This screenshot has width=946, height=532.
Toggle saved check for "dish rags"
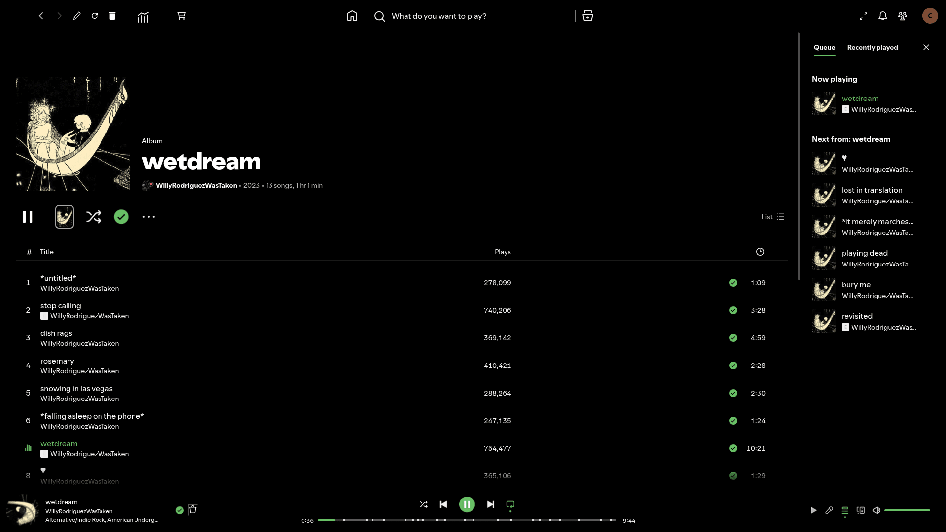click(x=733, y=338)
